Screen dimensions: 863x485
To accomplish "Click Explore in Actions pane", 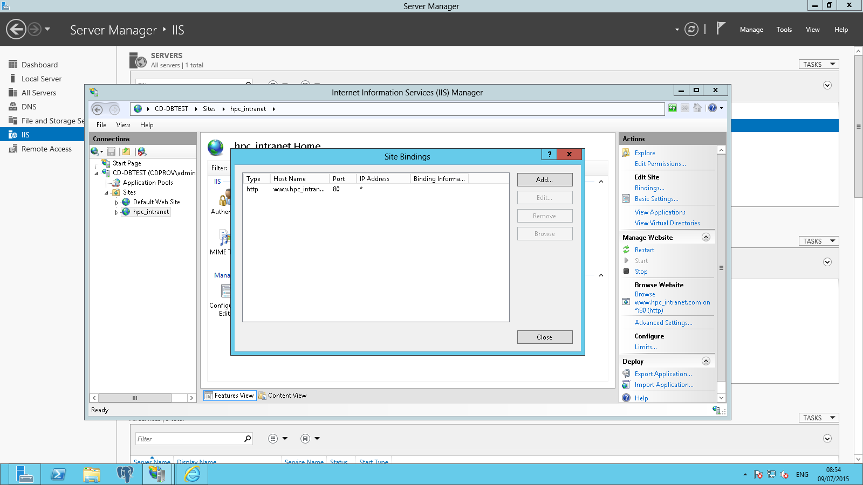I will [x=645, y=153].
